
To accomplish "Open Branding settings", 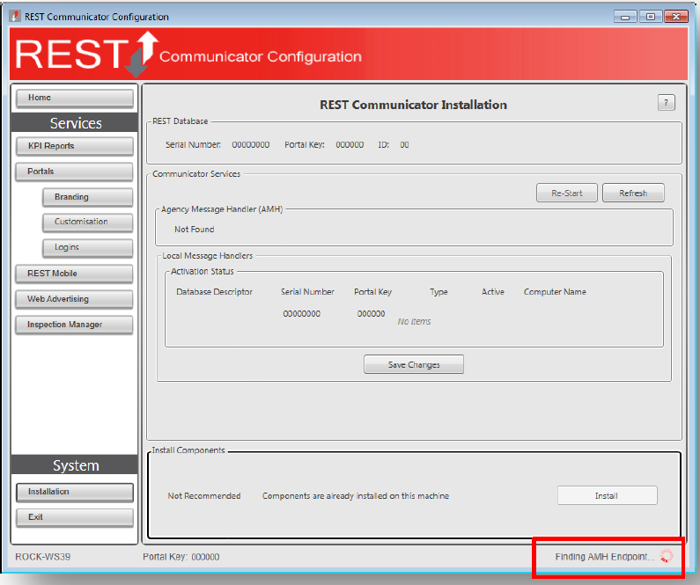I will click(x=88, y=197).
